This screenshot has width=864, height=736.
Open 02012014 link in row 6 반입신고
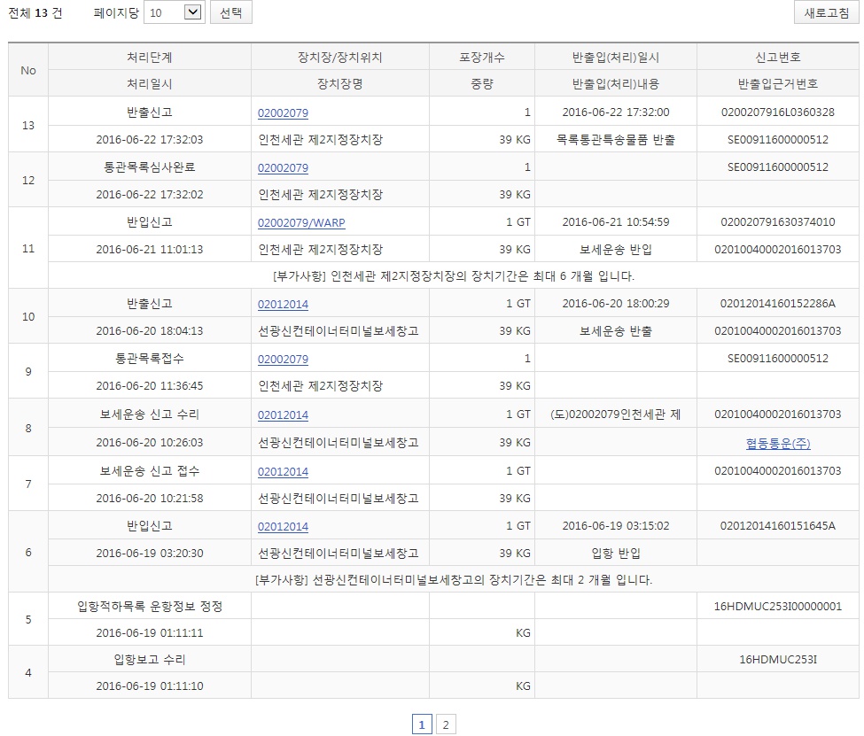click(283, 526)
